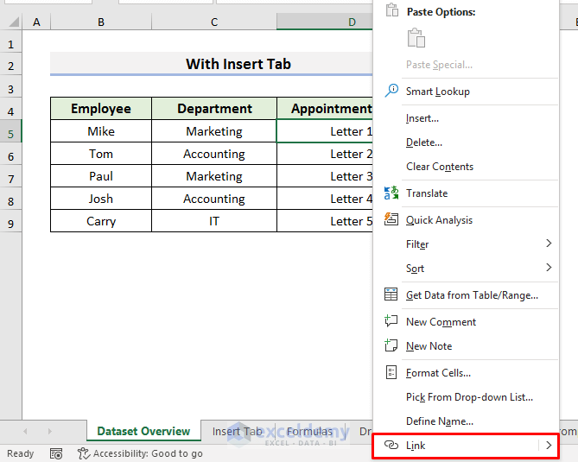Viewport: 578px width, 462px height.
Task: Click the Link chain icon
Action: tap(391, 446)
